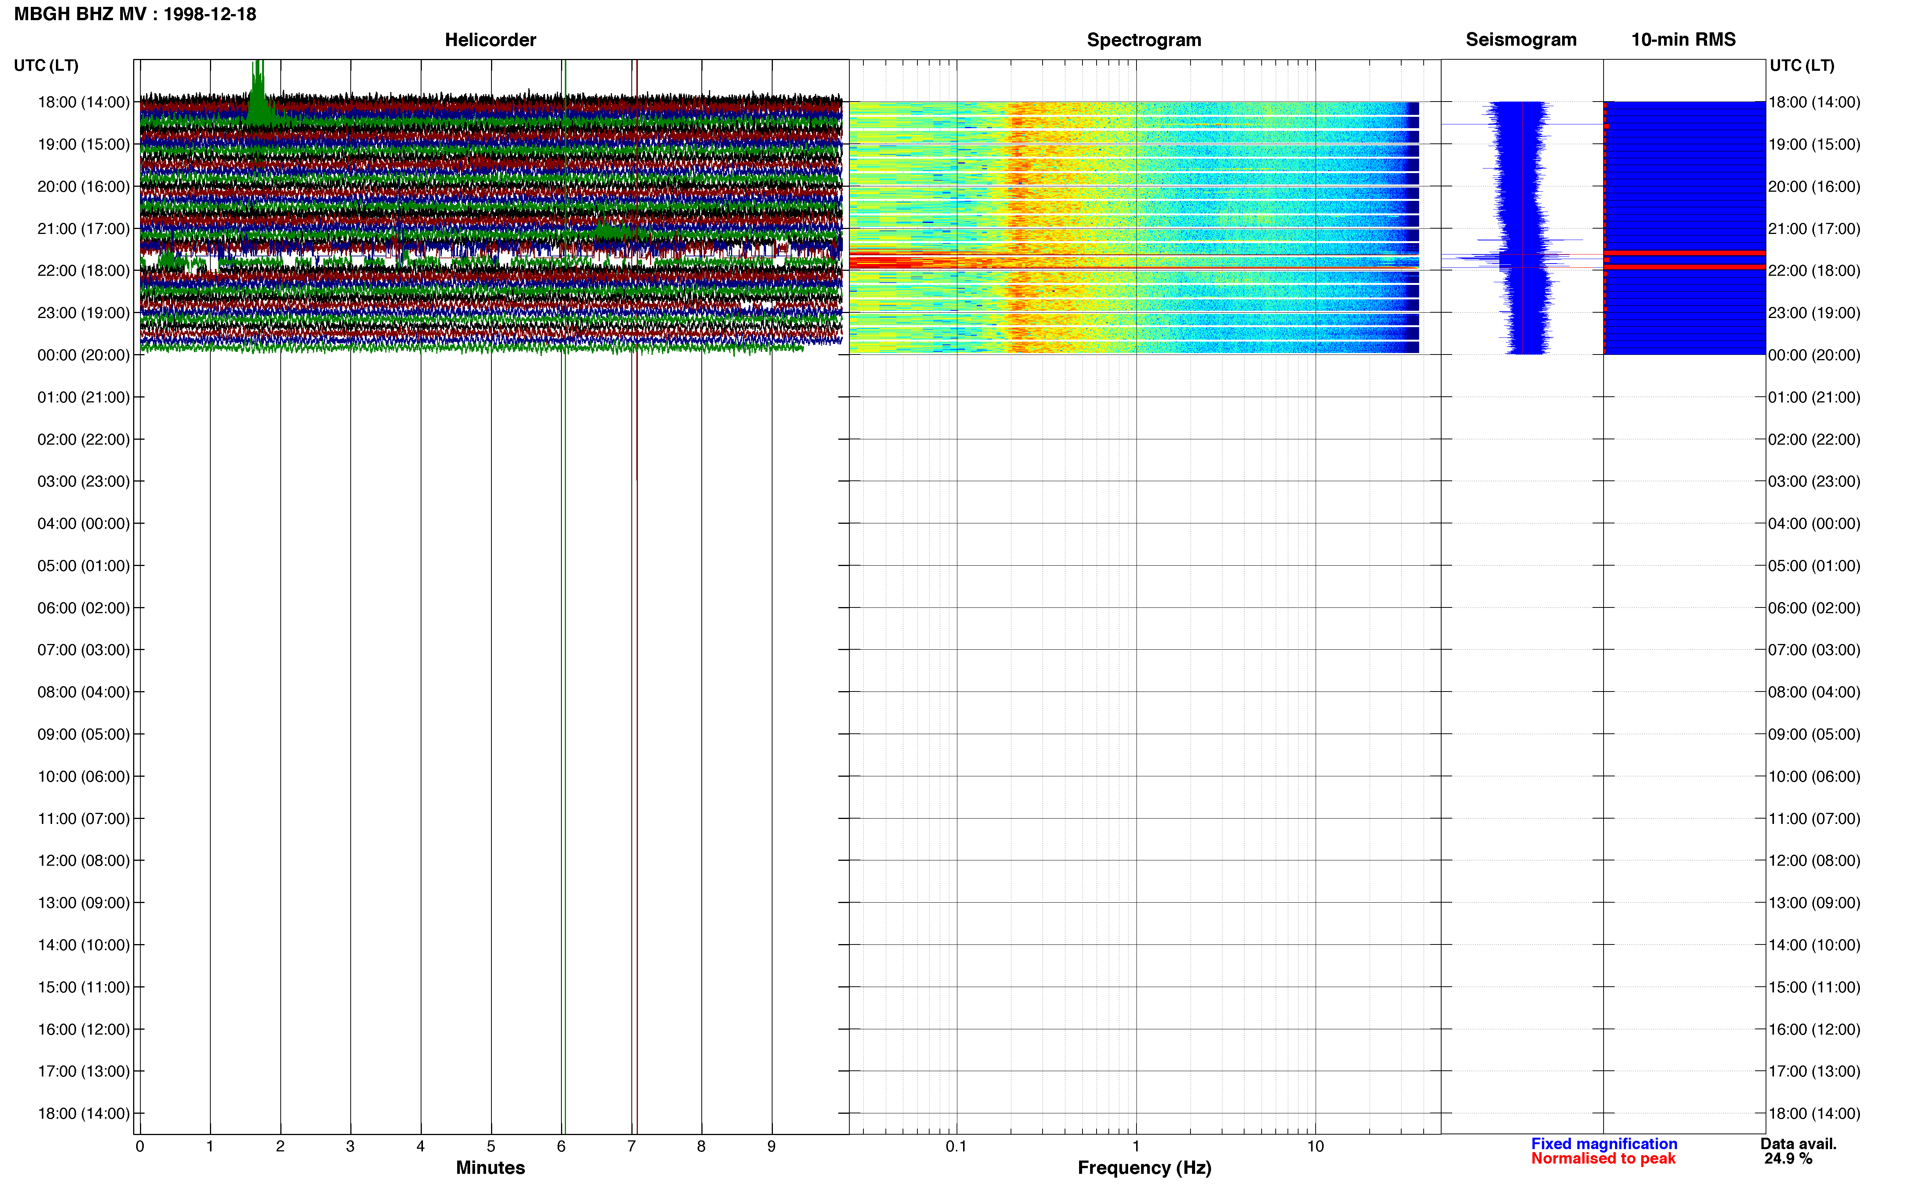Click the '10' frequency tick label
Viewport: 1909px width, 1194px height.
1315,1146
